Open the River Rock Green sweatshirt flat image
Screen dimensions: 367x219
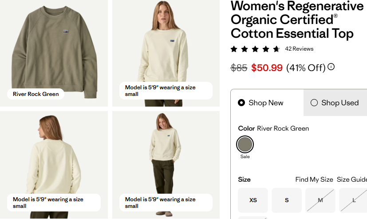click(54, 49)
